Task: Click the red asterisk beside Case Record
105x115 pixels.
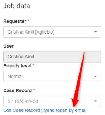Action: [34, 90]
